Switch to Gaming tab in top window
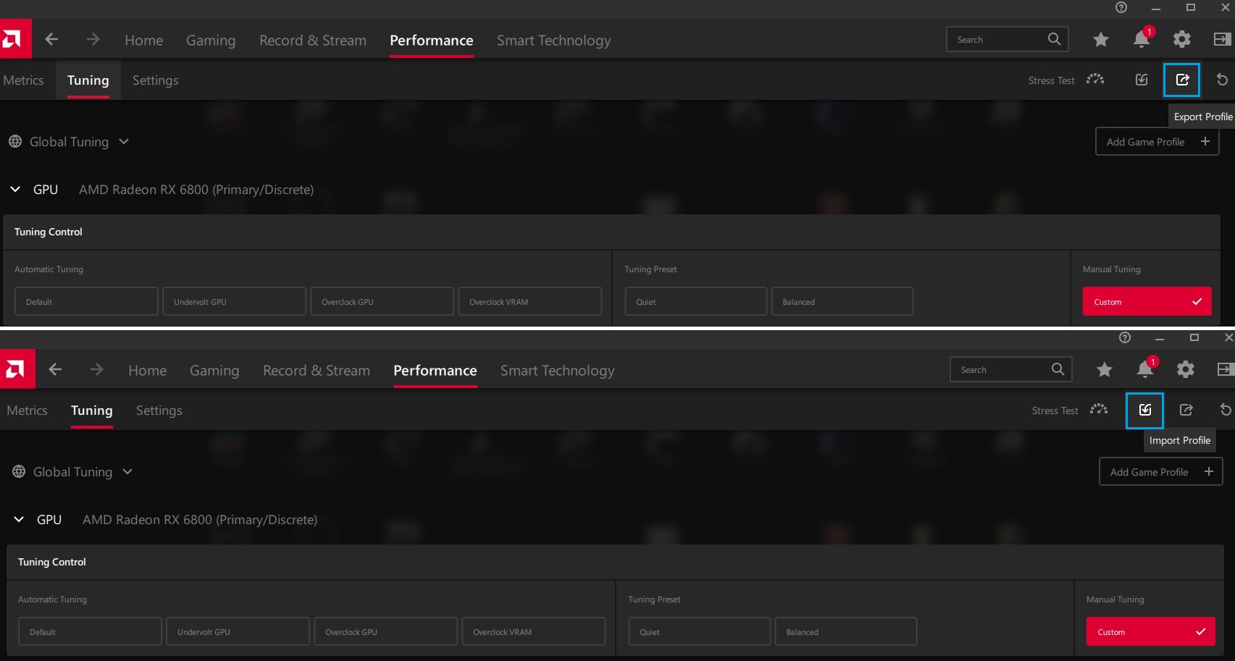Image resolution: width=1235 pixels, height=661 pixels. pos(211,40)
